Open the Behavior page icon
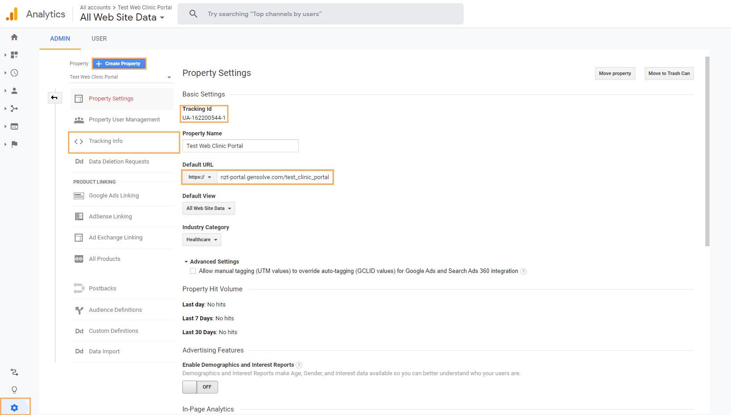This screenshot has width=731, height=415. pyautogui.click(x=14, y=126)
